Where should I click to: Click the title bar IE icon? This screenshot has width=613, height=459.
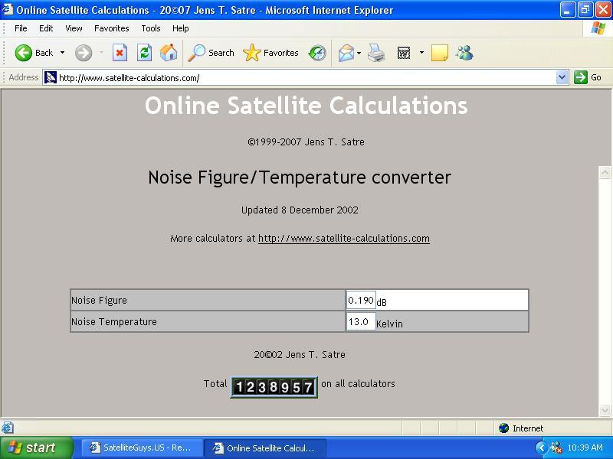coord(8,9)
